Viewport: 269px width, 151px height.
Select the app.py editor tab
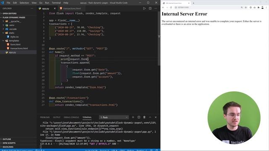point(46,8)
